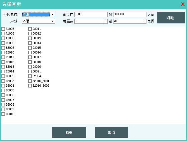This screenshot has height=141, width=187.
Task: Increase the minimum floor value with up arrow
Action: click(x=105, y=20)
